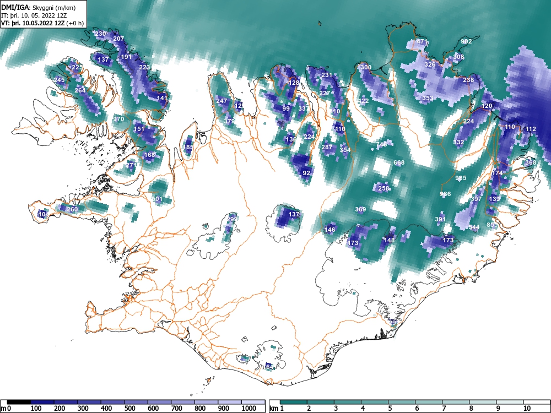
Task: Click the visibility value 287
Action: tap(327, 147)
